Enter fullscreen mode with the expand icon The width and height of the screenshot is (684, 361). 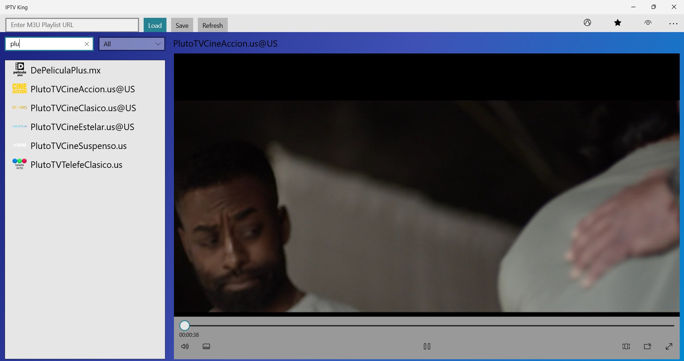pyautogui.click(x=669, y=346)
